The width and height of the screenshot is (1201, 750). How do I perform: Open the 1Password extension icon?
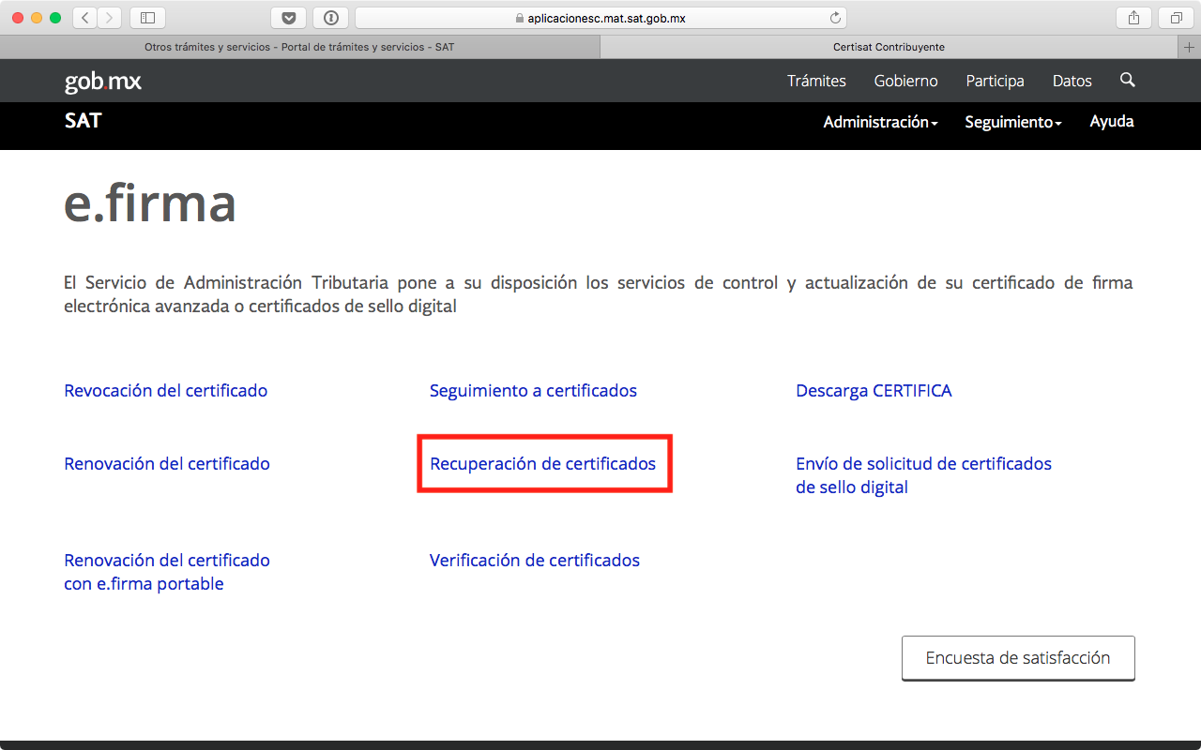331,18
